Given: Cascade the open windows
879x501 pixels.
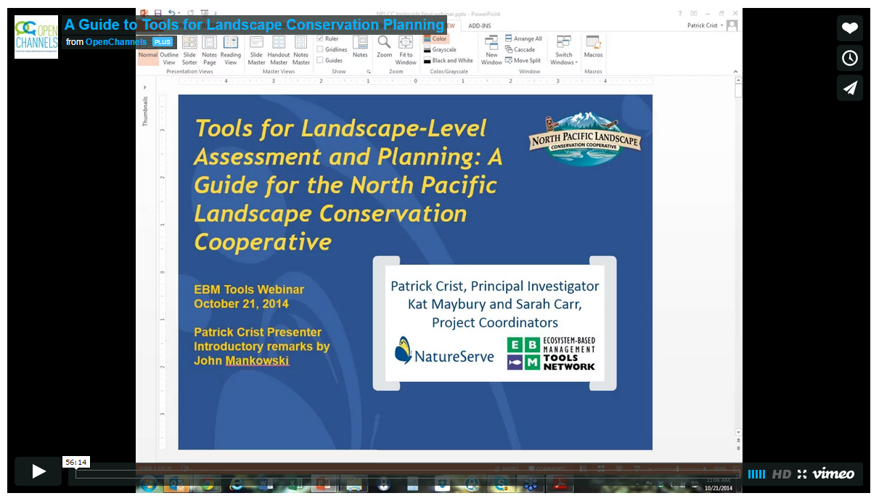Looking at the screenshot, I should click(520, 49).
